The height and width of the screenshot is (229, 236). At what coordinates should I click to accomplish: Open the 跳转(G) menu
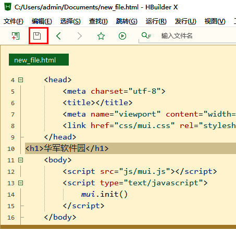(x=127, y=21)
